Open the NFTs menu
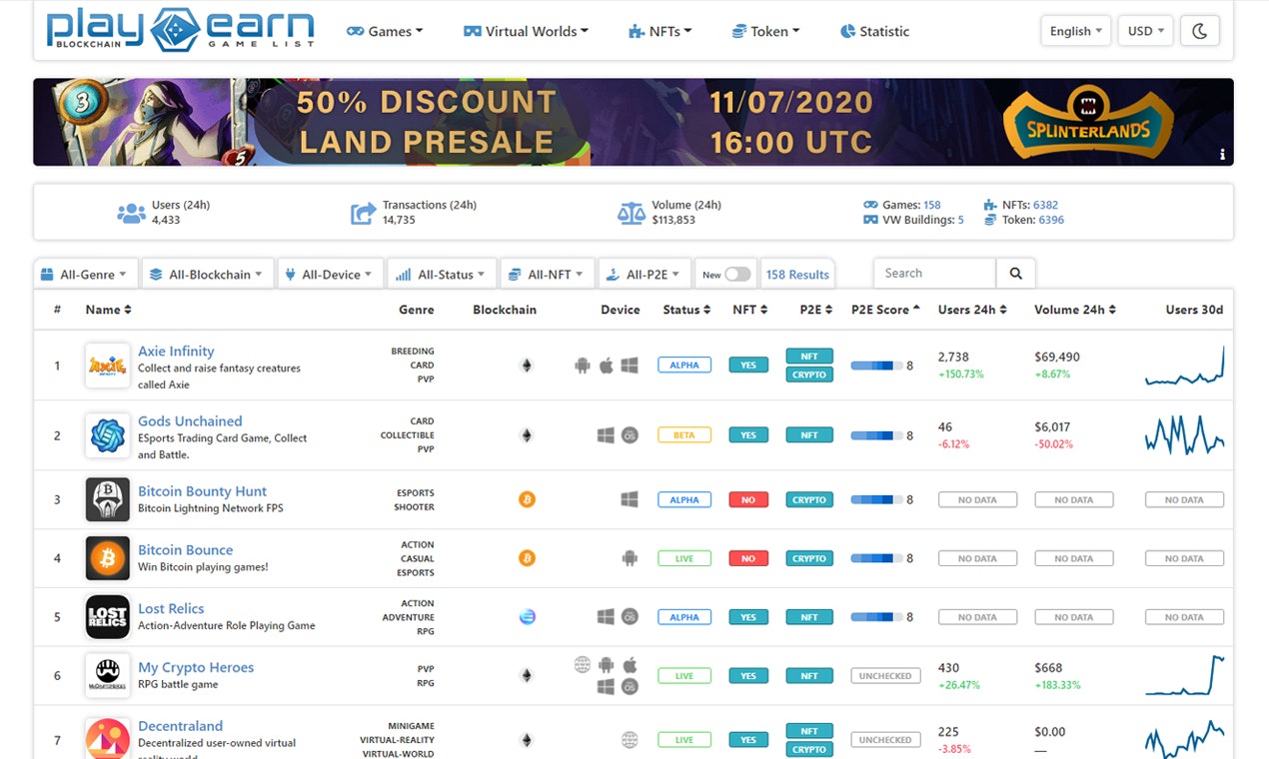 659,31
